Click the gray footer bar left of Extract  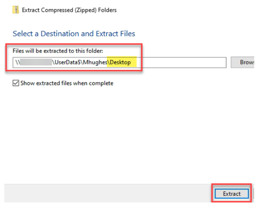click(x=107, y=193)
